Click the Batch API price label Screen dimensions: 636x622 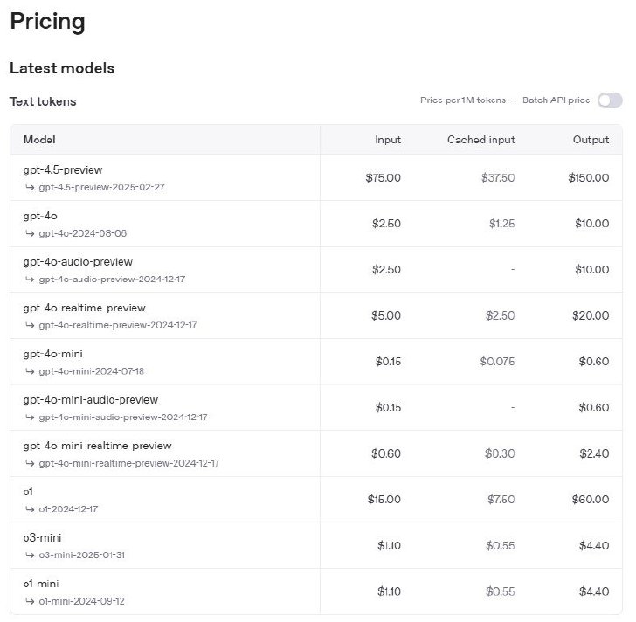pos(556,100)
